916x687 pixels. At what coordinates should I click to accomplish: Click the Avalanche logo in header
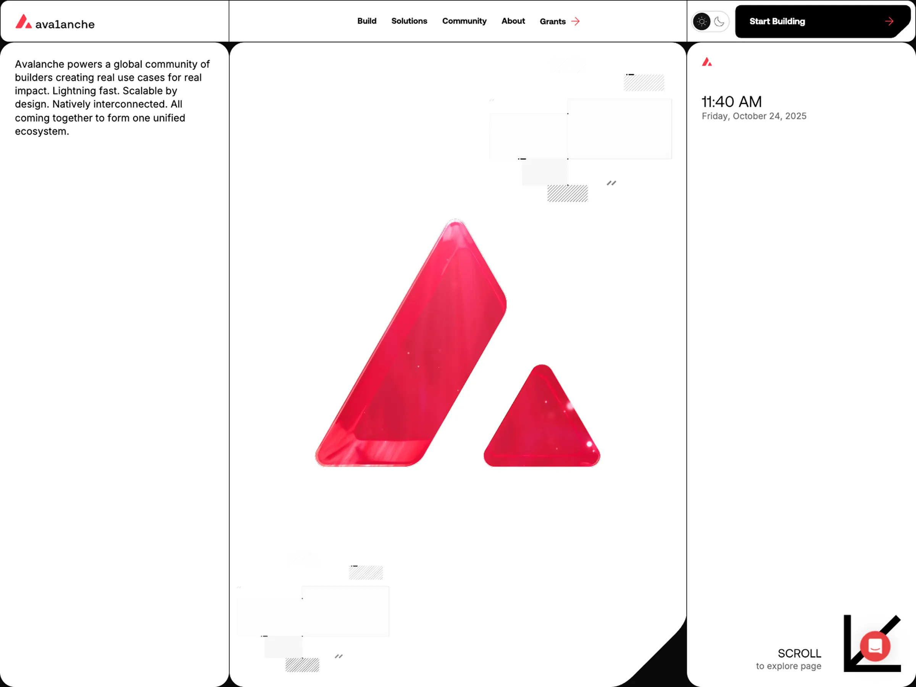tap(55, 22)
